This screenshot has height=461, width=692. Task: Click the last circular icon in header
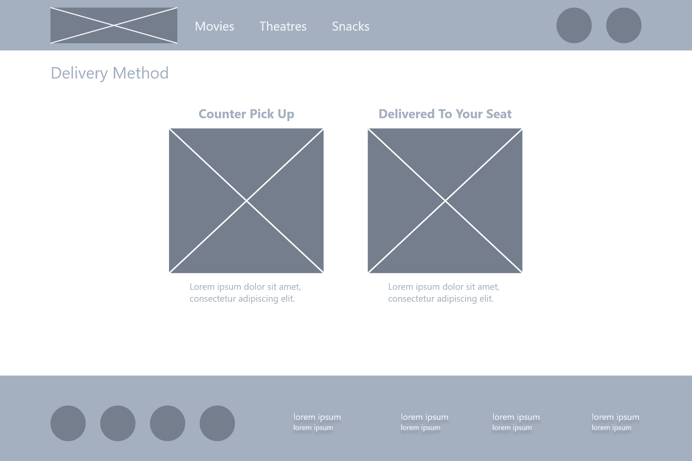pos(624,25)
